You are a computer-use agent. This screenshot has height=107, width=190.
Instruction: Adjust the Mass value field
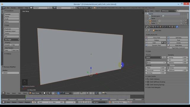coord(156,68)
